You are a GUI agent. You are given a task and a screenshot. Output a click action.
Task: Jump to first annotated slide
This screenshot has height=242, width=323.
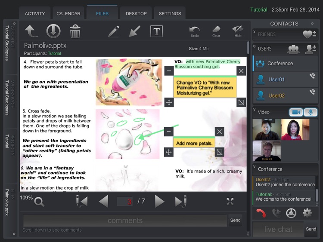[x=82, y=201]
